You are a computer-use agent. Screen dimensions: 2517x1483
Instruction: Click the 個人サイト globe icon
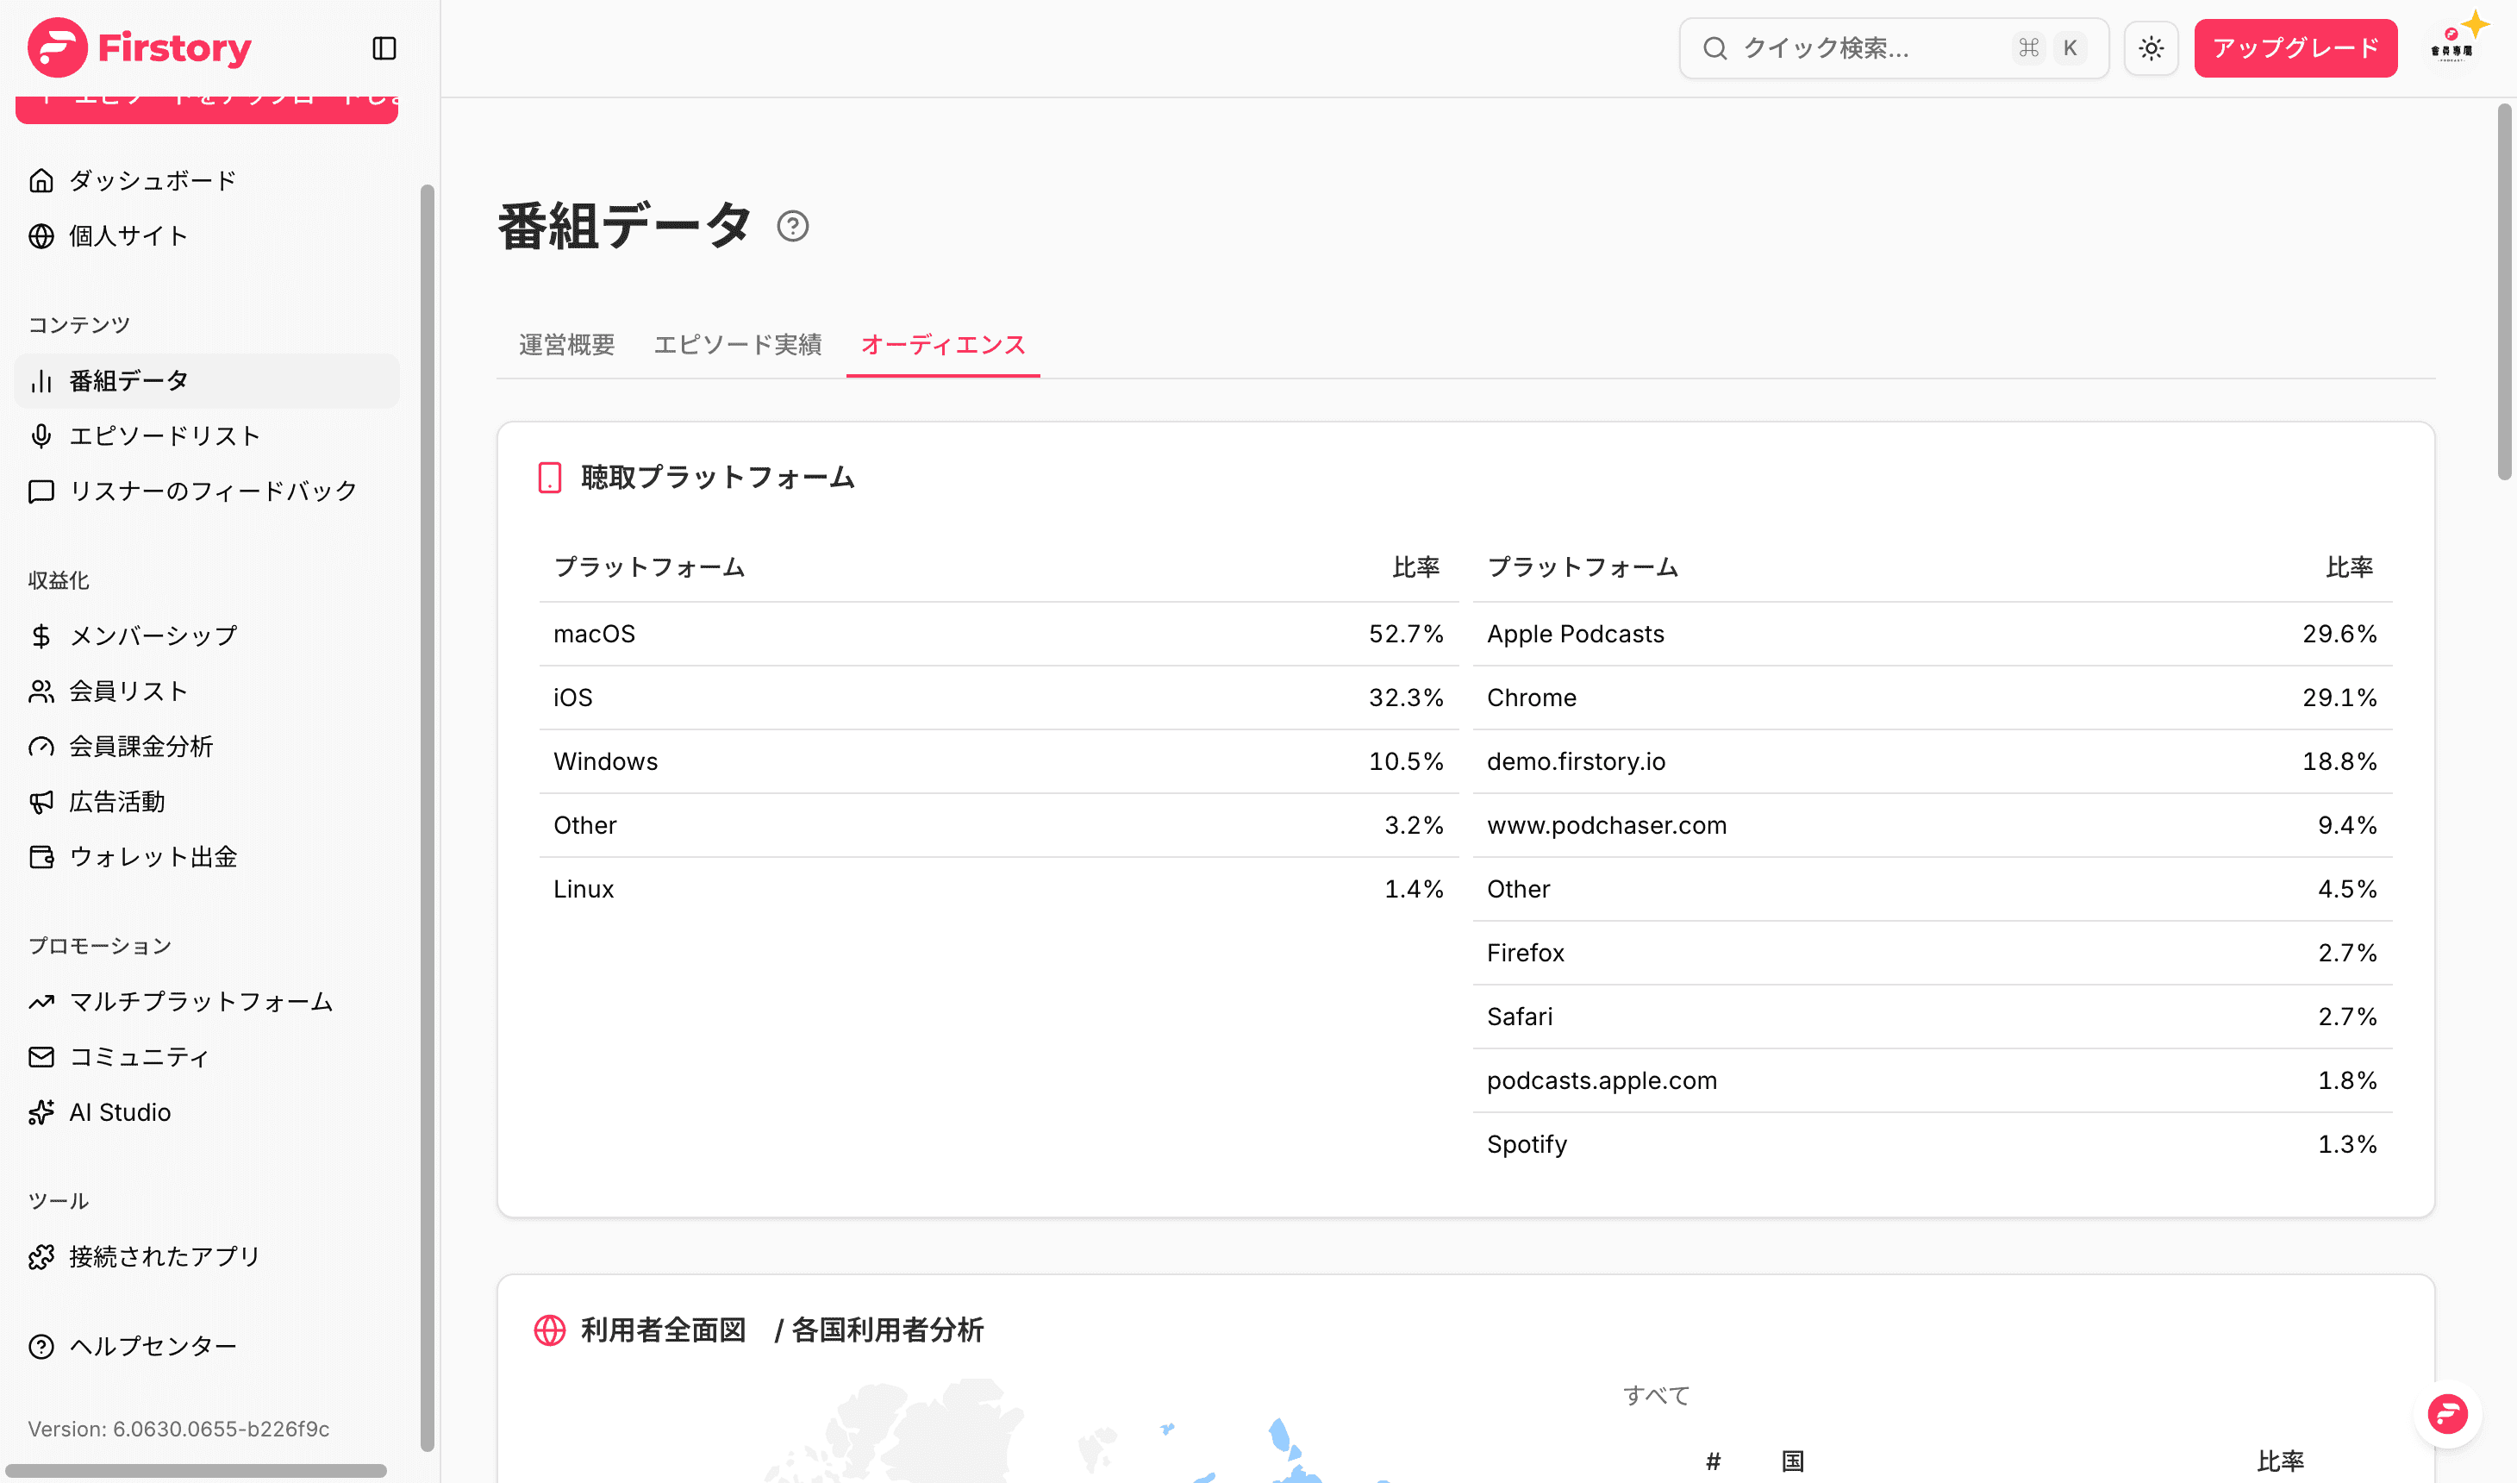click(x=41, y=236)
